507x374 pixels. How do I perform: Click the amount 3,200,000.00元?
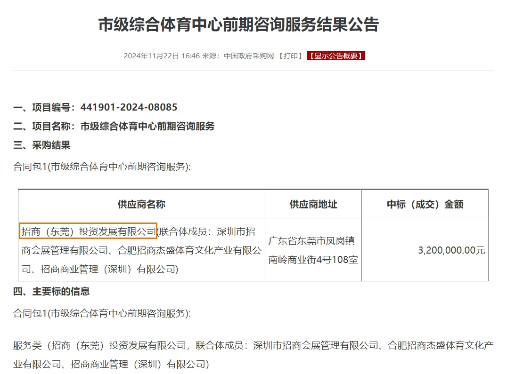451,250
